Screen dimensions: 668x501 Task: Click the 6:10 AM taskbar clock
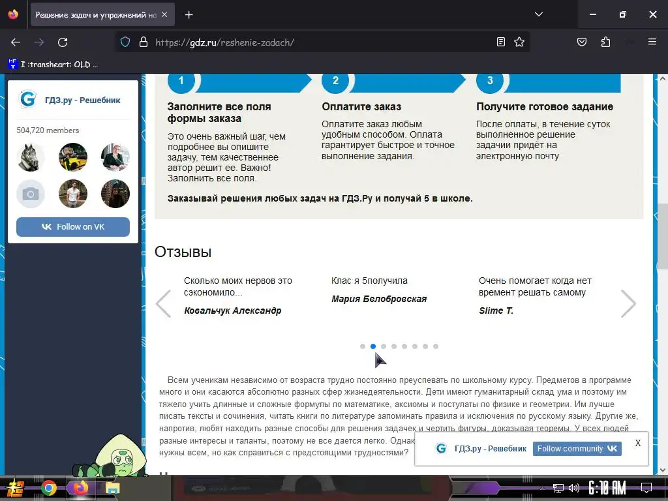coord(607,488)
